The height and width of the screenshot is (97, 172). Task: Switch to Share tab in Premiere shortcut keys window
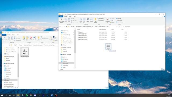(13, 35)
